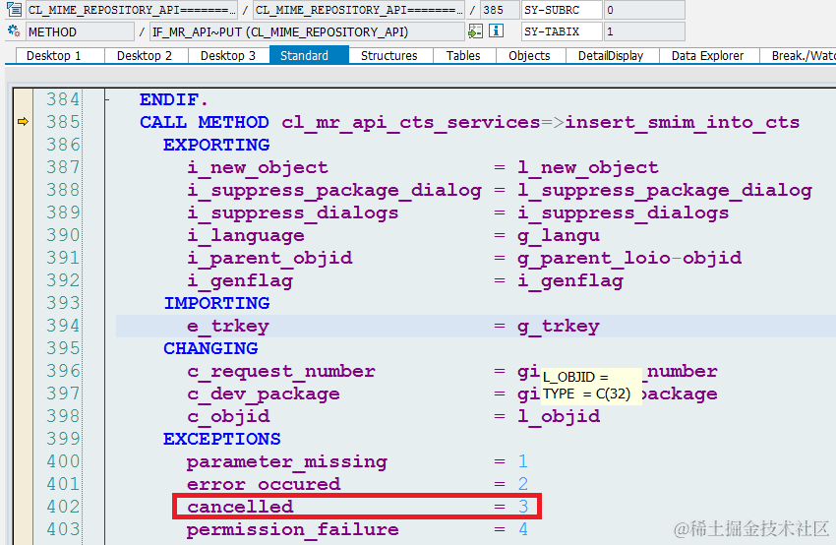This screenshot has height=545, width=836.
Task: Click the cancelled exception name
Action: pyautogui.click(x=240, y=507)
